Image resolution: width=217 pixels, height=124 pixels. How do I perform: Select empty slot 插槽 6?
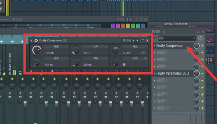point(162,80)
